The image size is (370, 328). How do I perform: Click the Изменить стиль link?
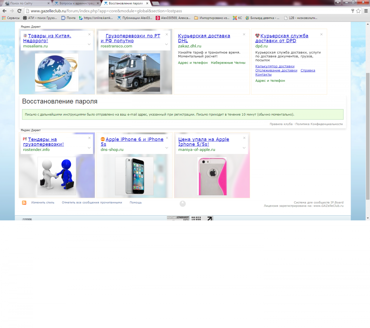(x=43, y=203)
